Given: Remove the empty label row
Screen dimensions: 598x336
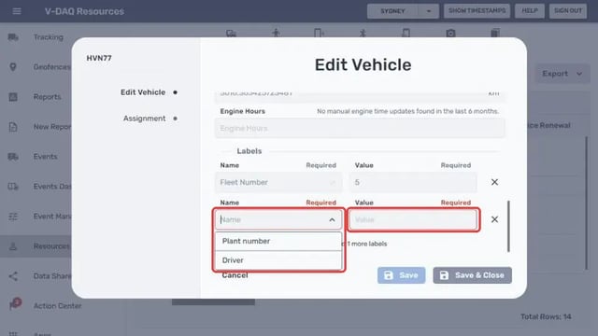Looking at the screenshot, I should click(x=494, y=219).
